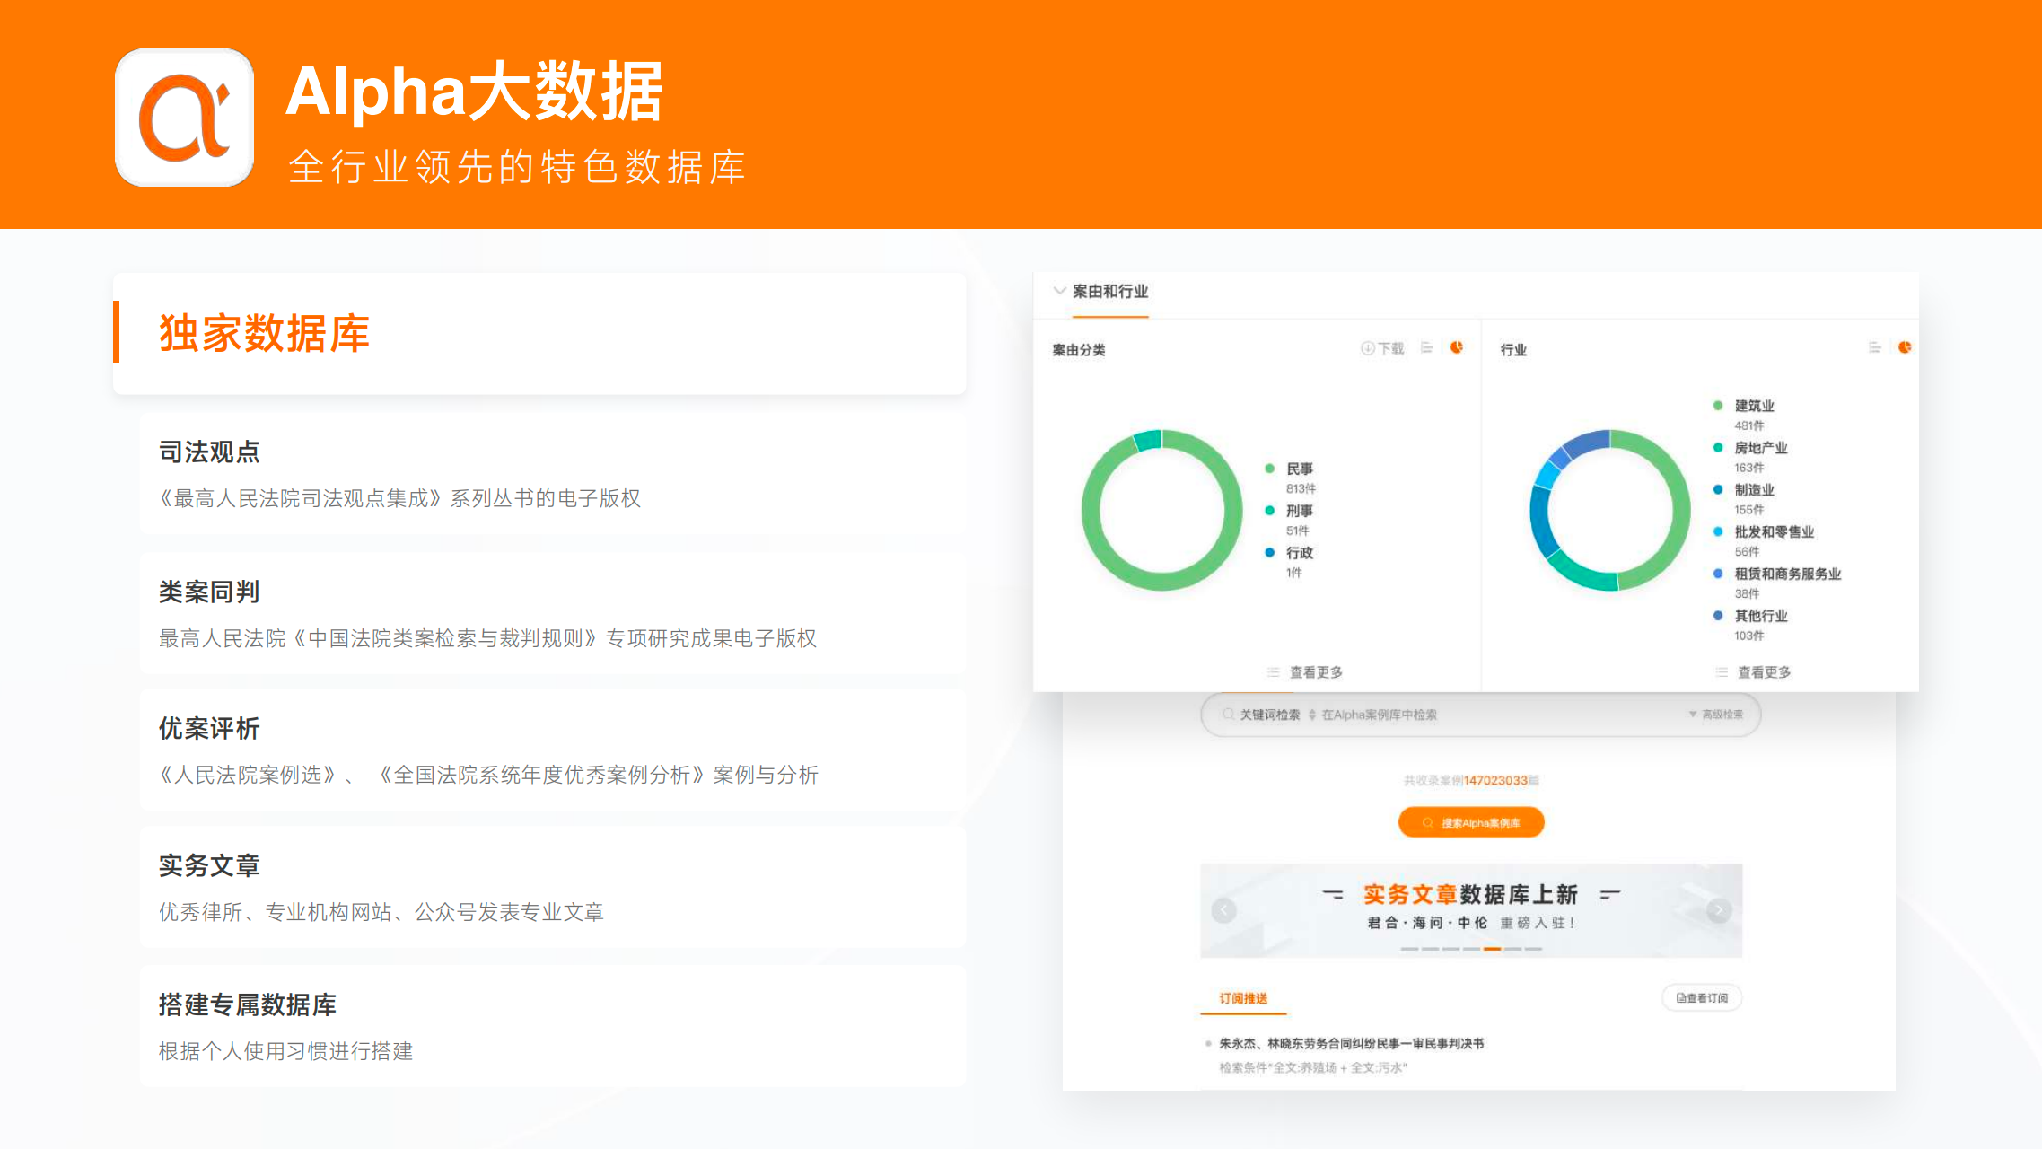Click the 实务文章 card heading
Screen dimensions: 2042x1149
tap(209, 865)
